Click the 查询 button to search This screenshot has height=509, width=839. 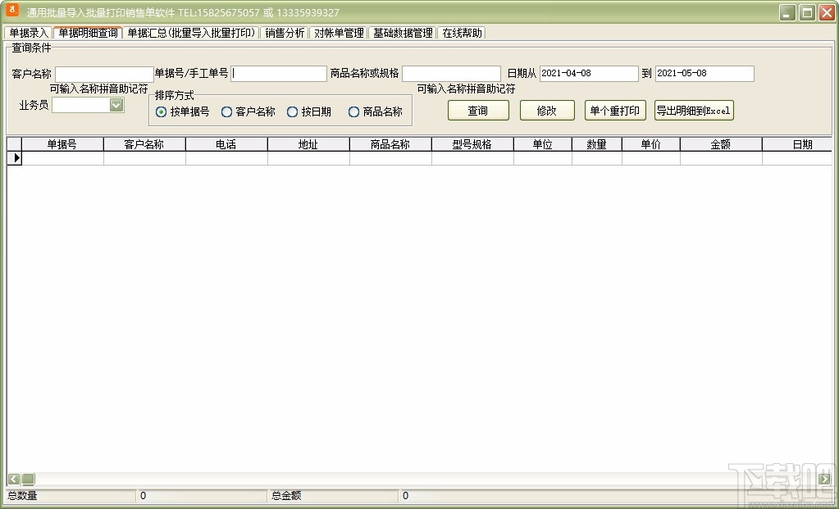click(478, 110)
